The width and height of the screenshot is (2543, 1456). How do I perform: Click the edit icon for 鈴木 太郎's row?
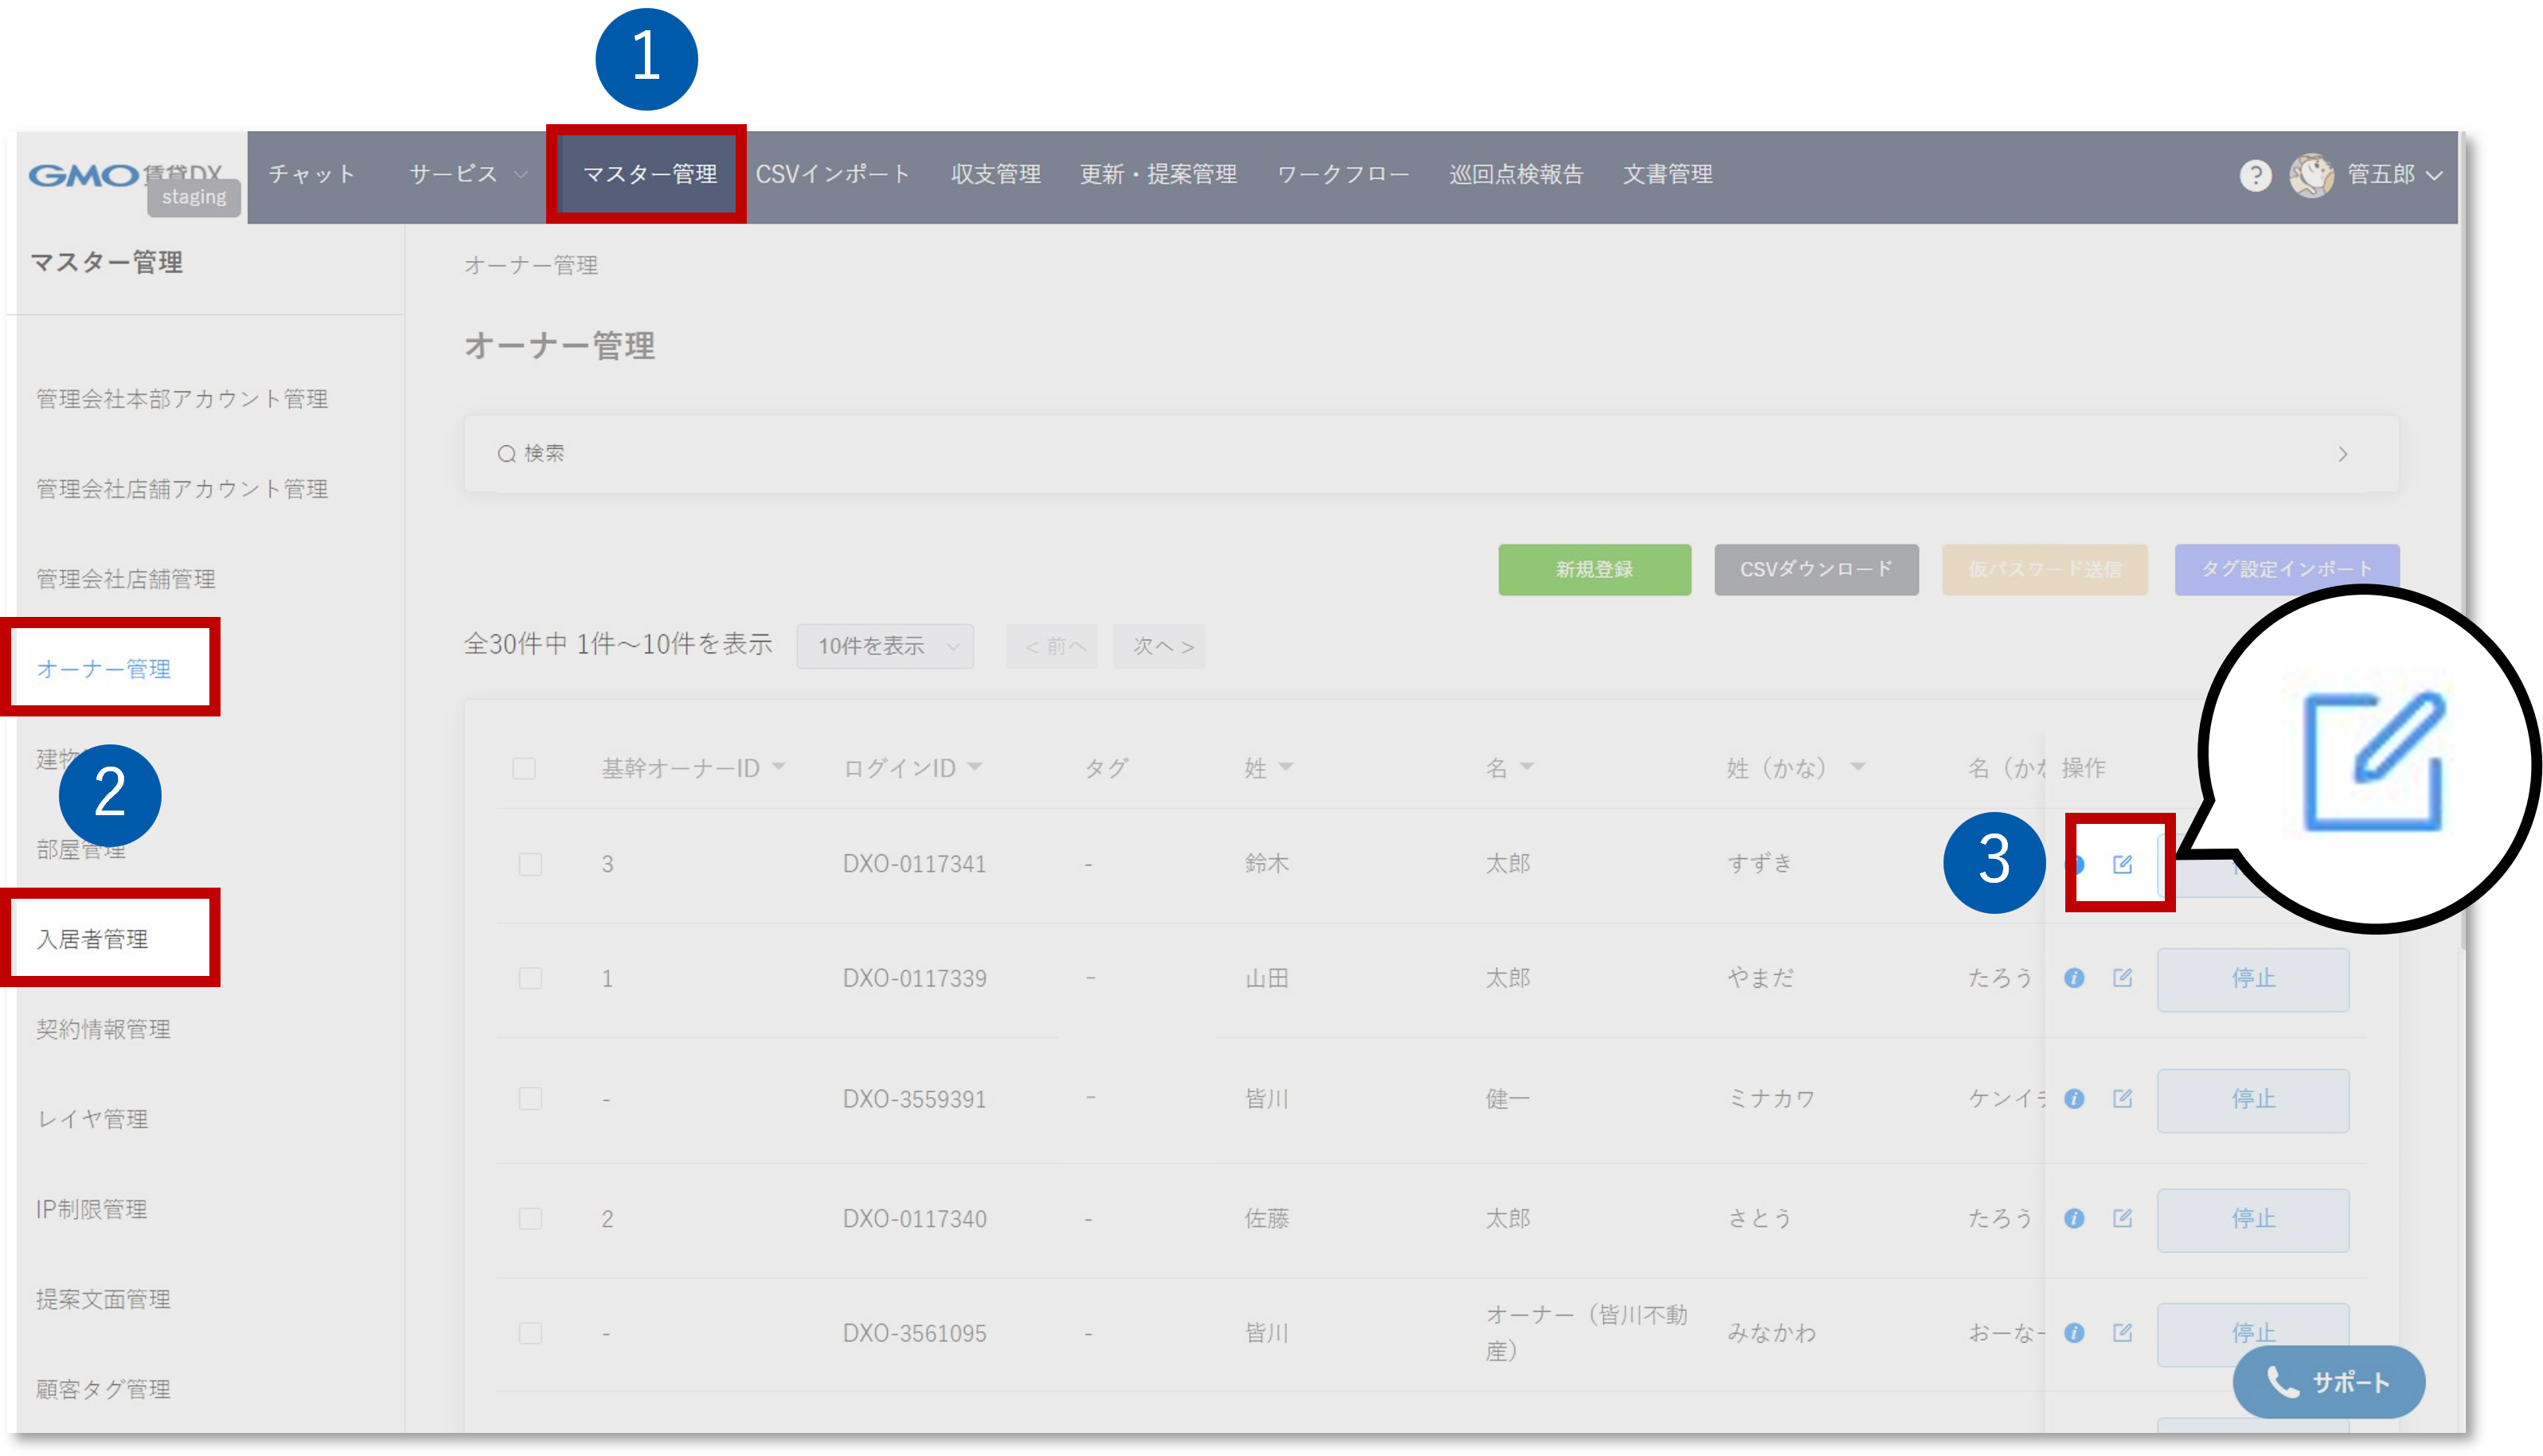tap(2122, 862)
